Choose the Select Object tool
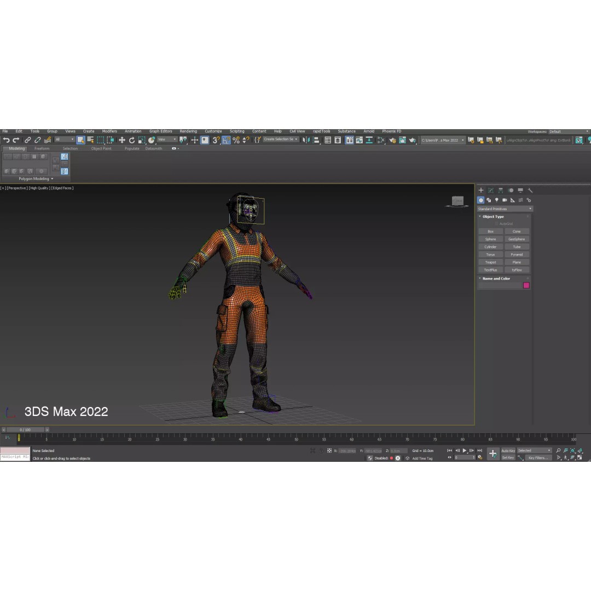Image resolution: width=591 pixels, height=591 pixels. 80,140
